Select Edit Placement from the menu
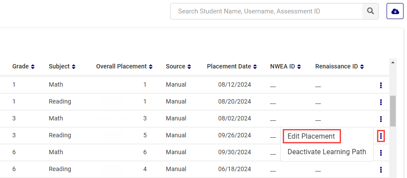Screen dimensions: 407x178 (311, 136)
